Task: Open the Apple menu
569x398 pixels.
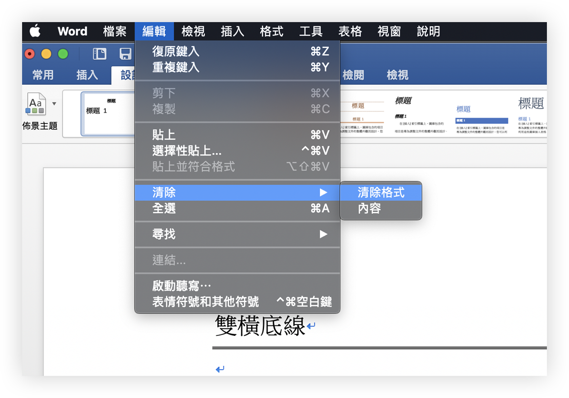Action: (35, 31)
